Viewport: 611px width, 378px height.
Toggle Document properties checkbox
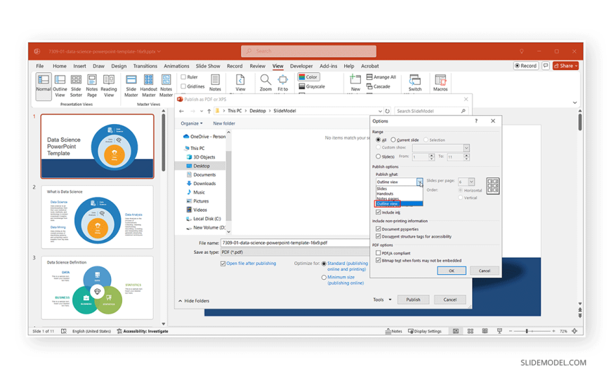378,229
